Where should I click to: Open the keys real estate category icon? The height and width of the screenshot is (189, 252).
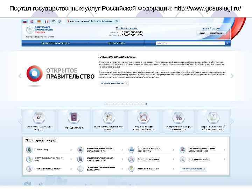[108, 118]
